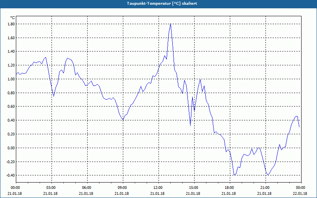Select the 0,20 Y-axis value
The height and width of the screenshot is (198, 317).
coord(11,134)
